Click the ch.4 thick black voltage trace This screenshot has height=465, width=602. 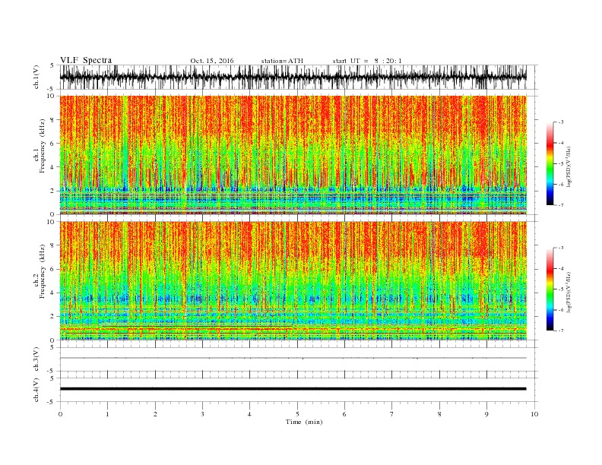click(x=293, y=389)
